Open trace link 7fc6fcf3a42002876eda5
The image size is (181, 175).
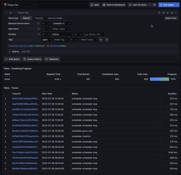point(26,158)
